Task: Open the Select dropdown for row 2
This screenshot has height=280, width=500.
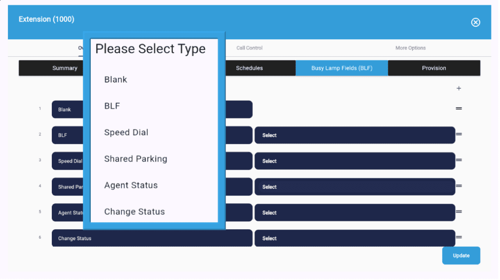Action: [355, 135]
